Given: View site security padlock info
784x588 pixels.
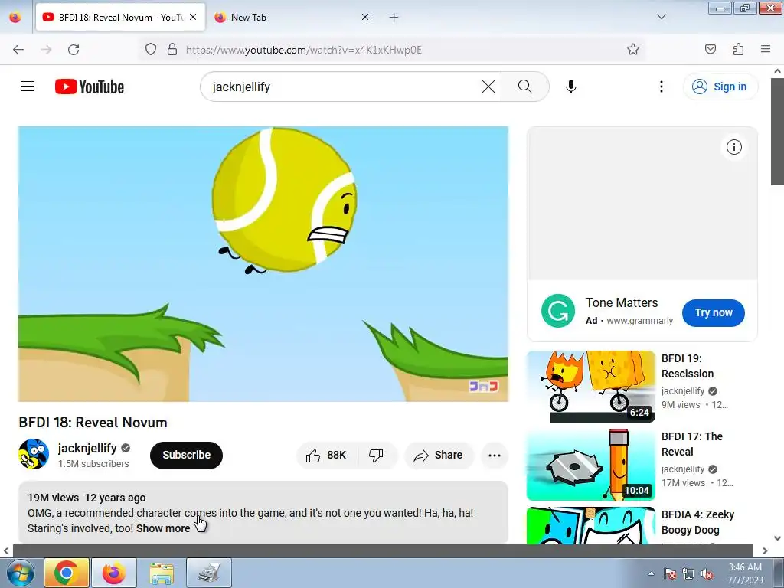Looking at the screenshot, I should 172,49.
